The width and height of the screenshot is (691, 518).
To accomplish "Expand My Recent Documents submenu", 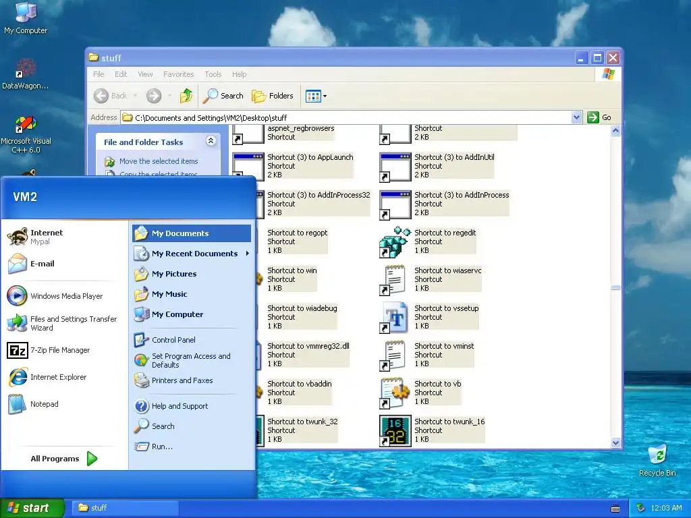I will tap(192, 254).
